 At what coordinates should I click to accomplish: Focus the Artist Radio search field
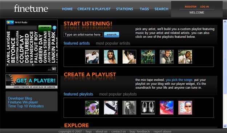pyautogui.click(x=22, y=28)
